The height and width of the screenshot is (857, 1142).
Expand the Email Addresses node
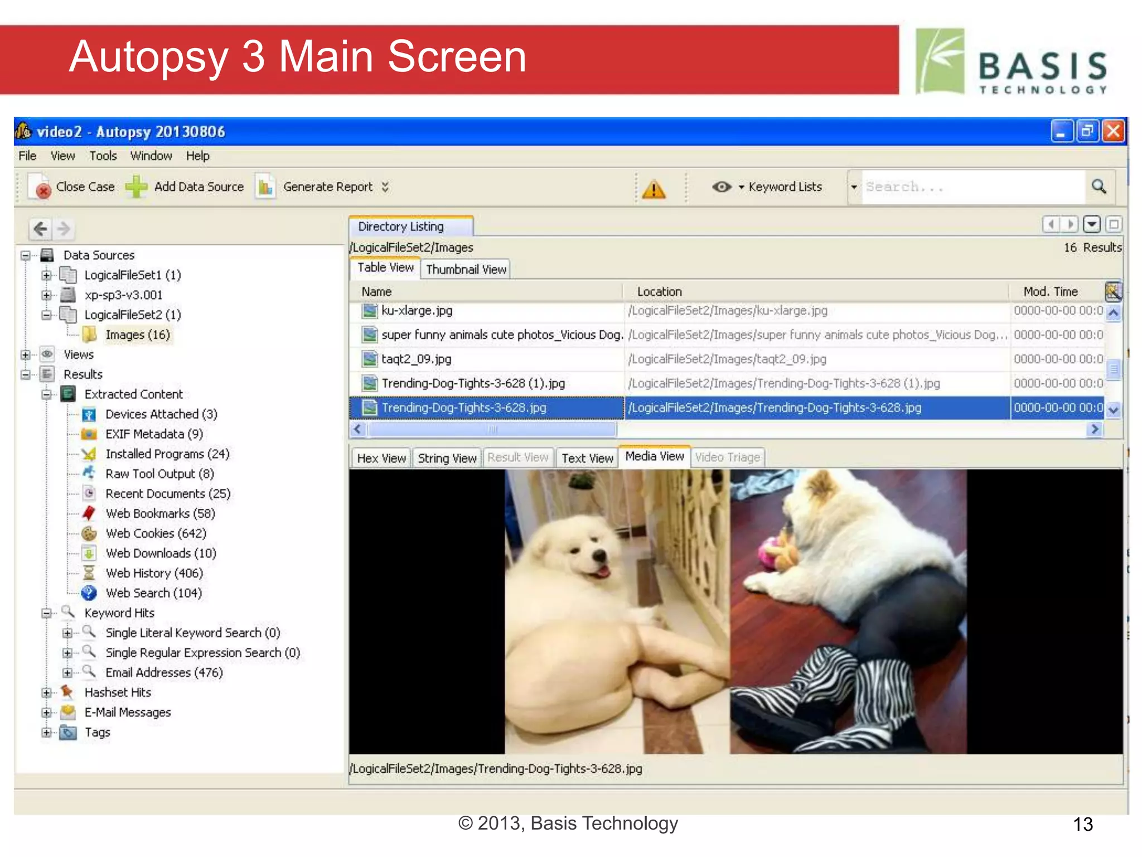67,673
